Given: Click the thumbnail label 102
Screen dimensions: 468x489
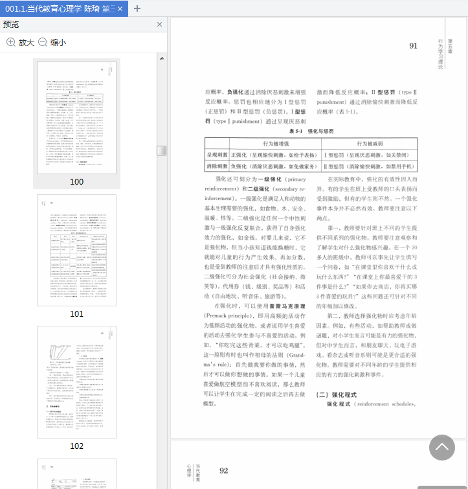Looking at the screenshot, I should 76,446.
